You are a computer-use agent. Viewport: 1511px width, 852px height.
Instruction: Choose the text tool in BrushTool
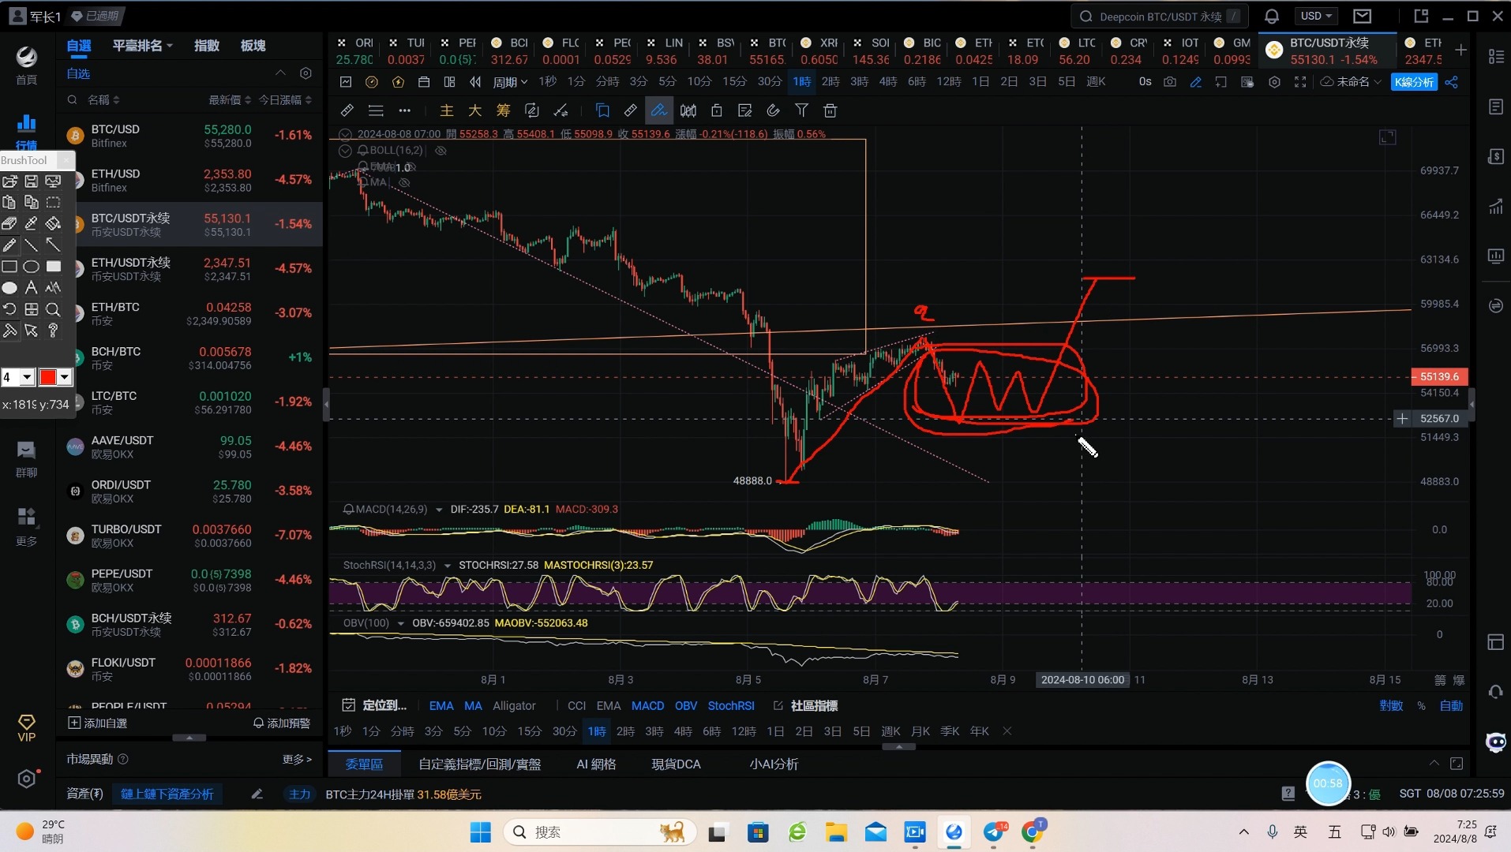tap(31, 288)
